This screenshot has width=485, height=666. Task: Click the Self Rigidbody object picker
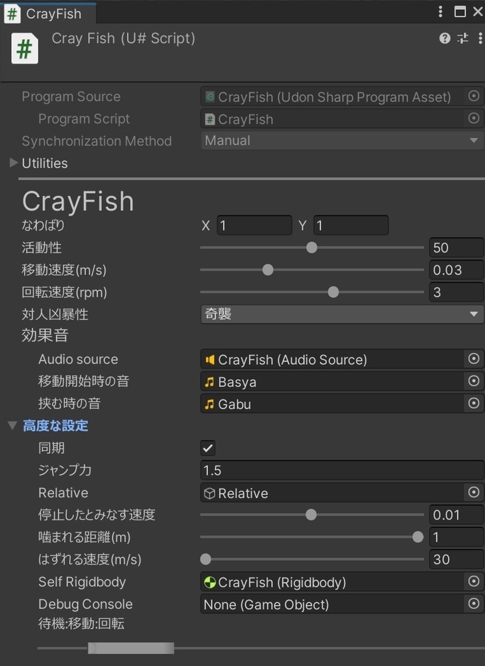pyautogui.click(x=474, y=581)
